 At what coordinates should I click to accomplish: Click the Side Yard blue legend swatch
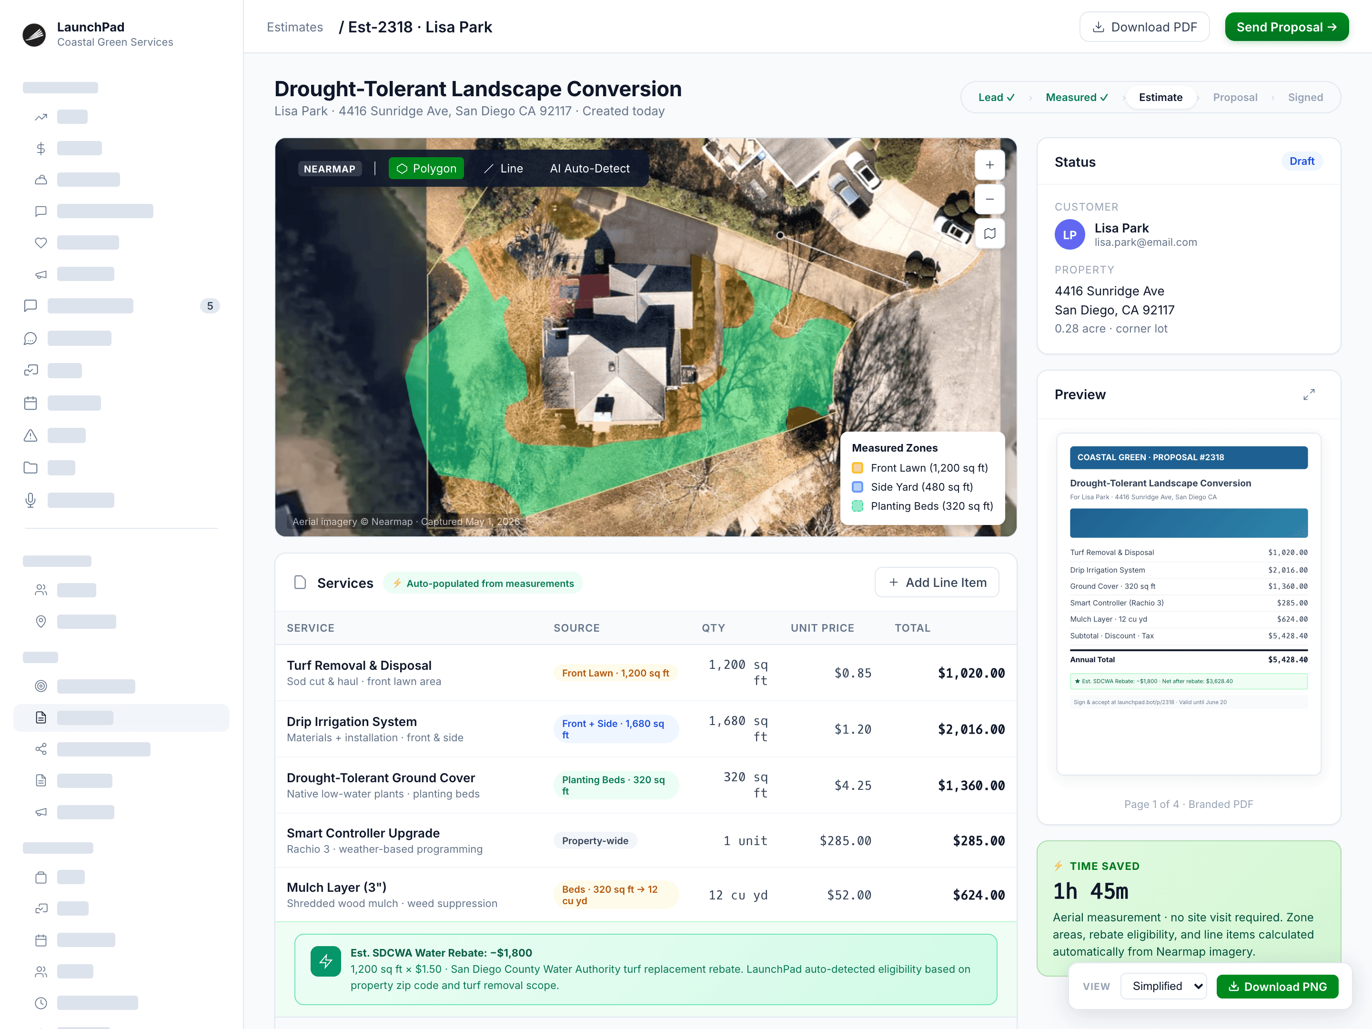857,487
